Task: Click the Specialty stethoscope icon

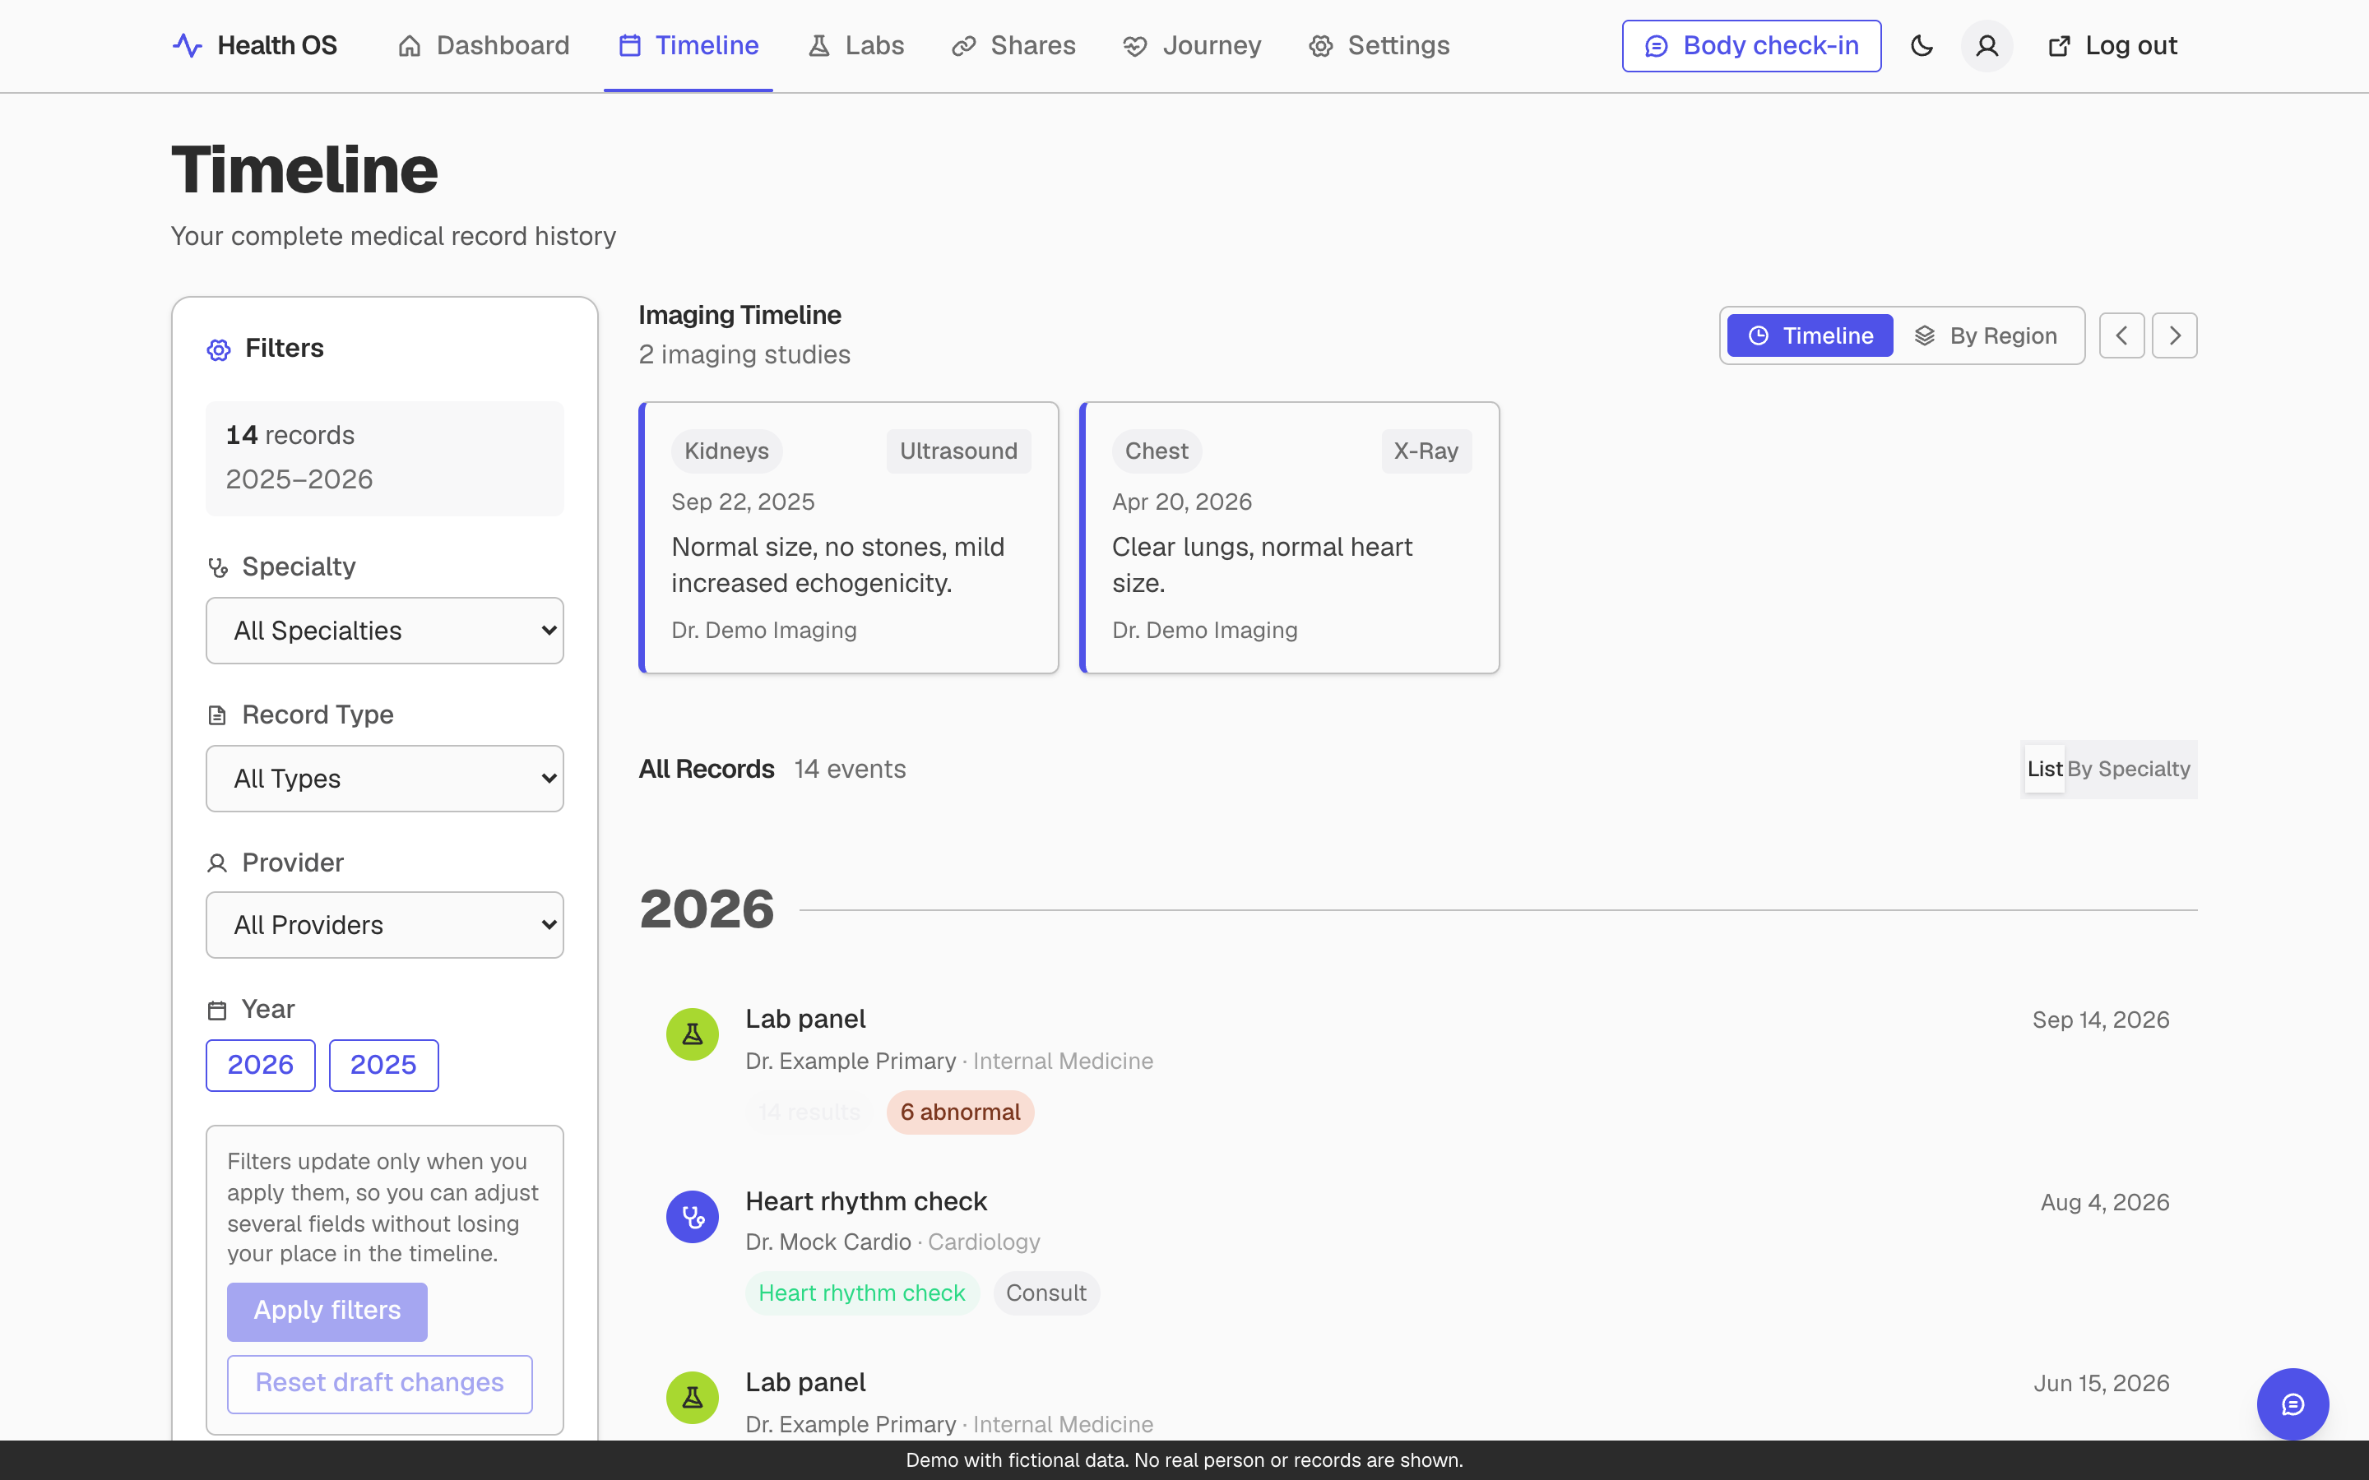Action: point(217,567)
